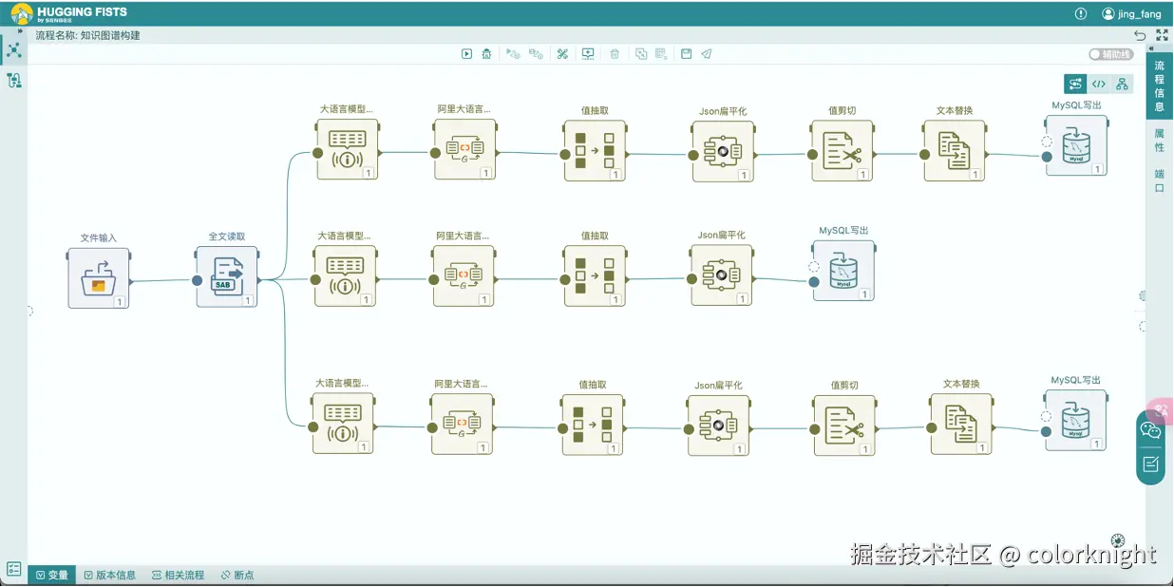Click the settings gear near canvas bottom-right
This screenshot has height=587, width=1174.
click(x=1117, y=540)
